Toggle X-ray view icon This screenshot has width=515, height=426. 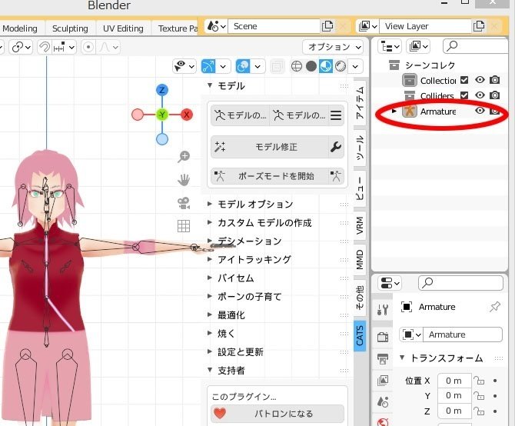click(x=277, y=66)
